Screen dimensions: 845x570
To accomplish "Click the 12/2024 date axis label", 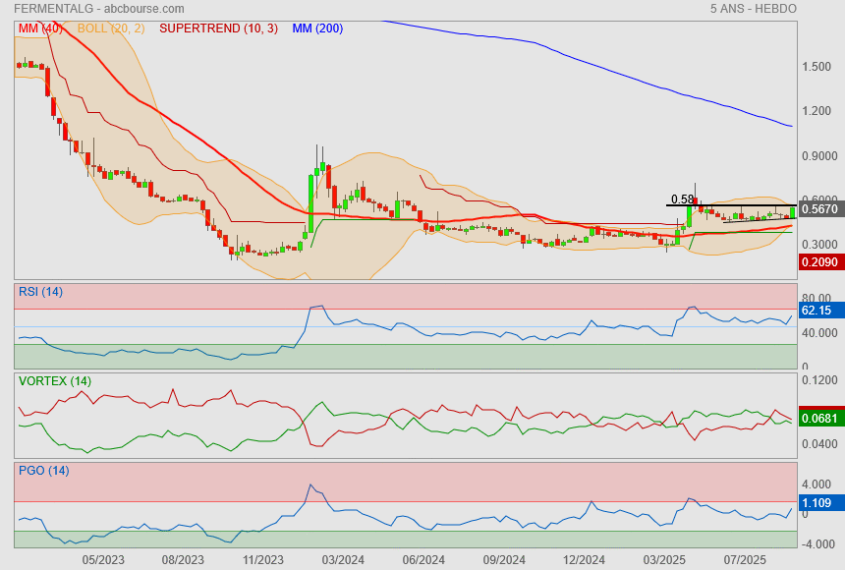I will click(585, 560).
